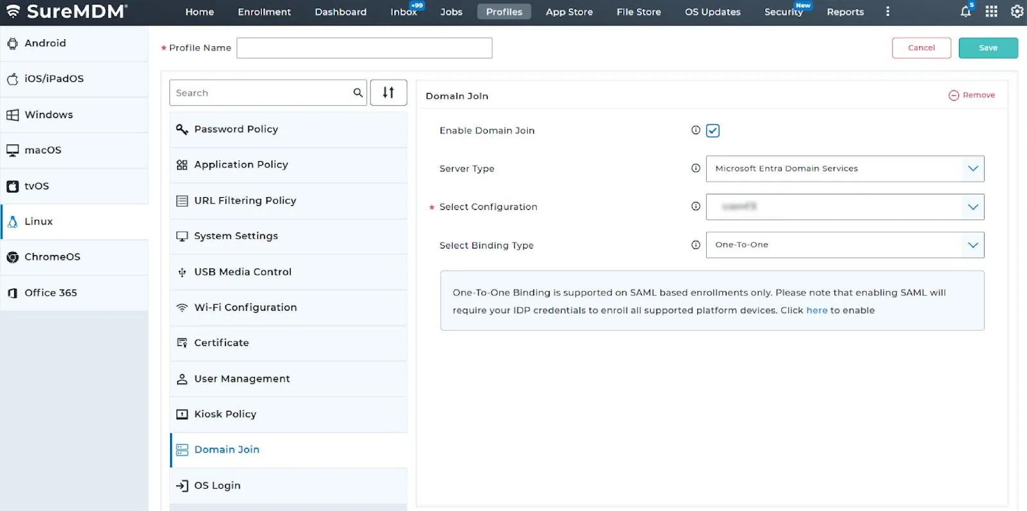The height and width of the screenshot is (511, 1027).
Task: Click the 'here' link to enable SAML
Action: point(816,310)
